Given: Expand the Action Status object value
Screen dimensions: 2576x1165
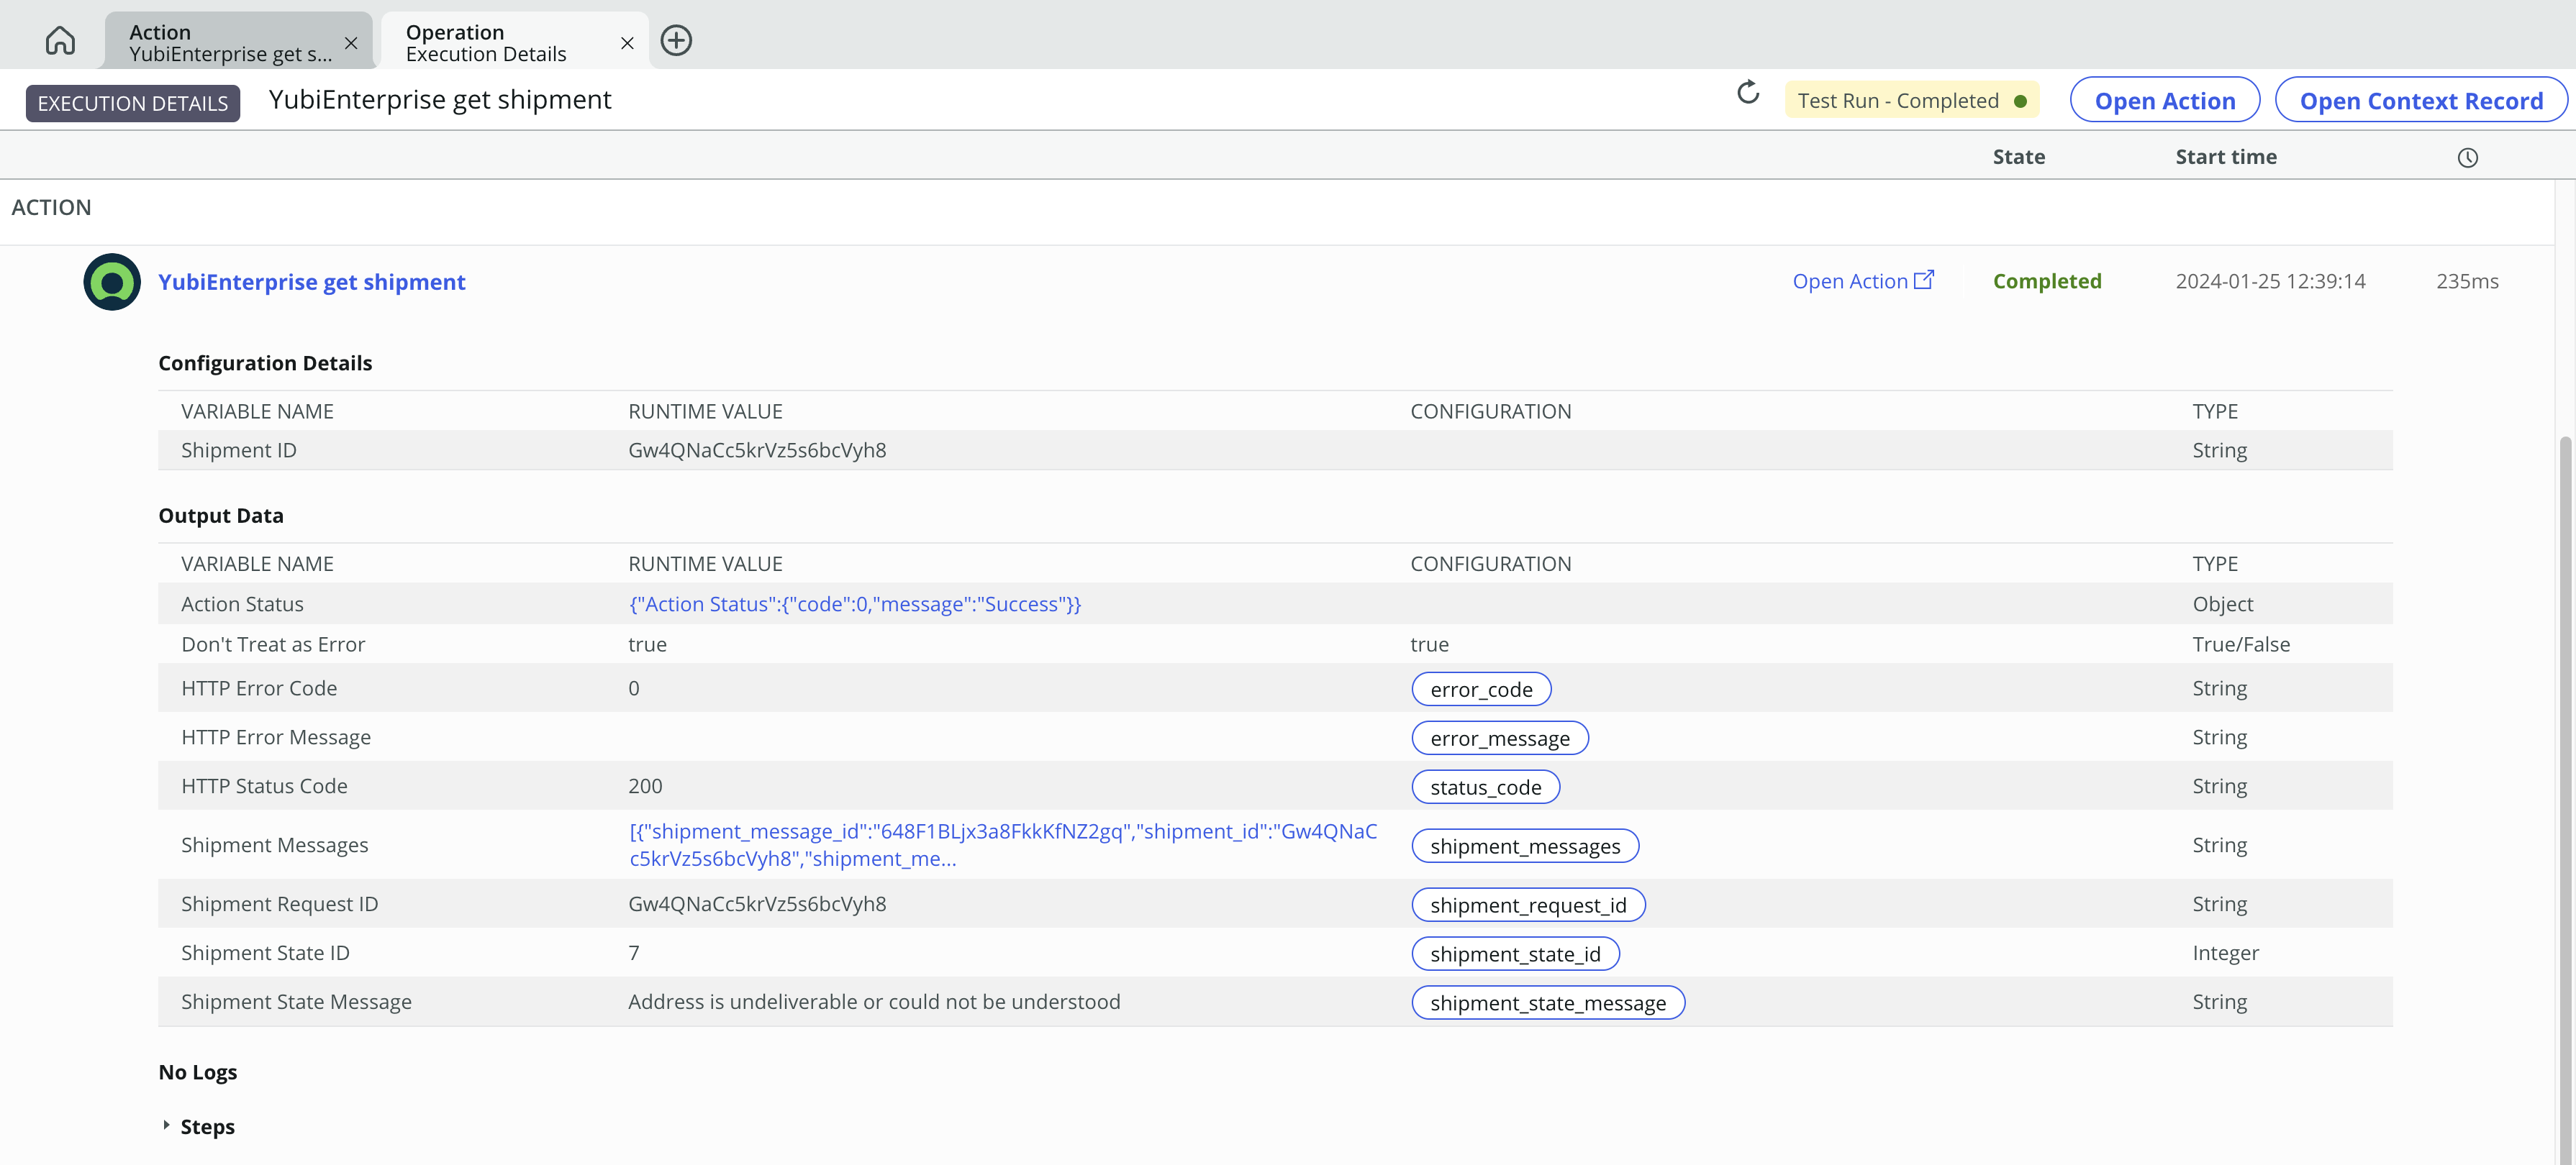Looking at the screenshot, I should click(853, 602).
